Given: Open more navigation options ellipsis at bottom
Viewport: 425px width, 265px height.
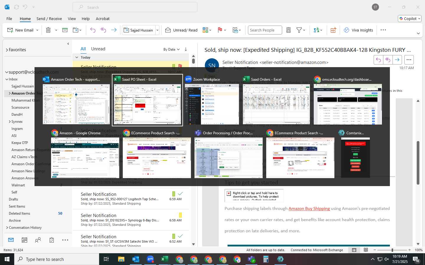Looking at the screenshot, I should 65,240.
